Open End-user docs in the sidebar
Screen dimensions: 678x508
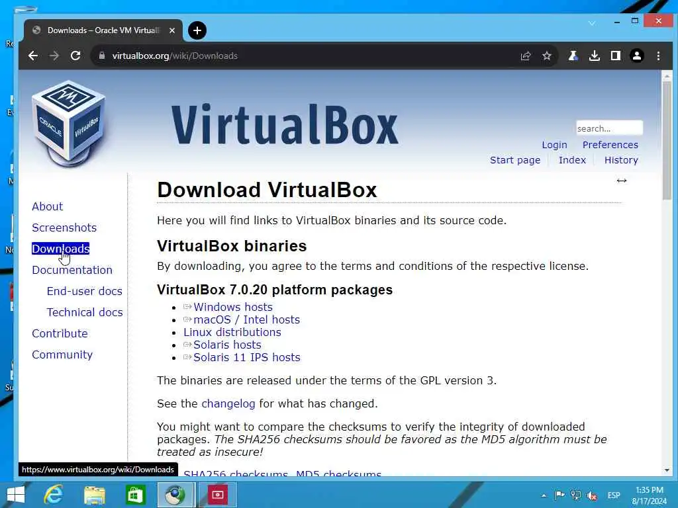84,291
